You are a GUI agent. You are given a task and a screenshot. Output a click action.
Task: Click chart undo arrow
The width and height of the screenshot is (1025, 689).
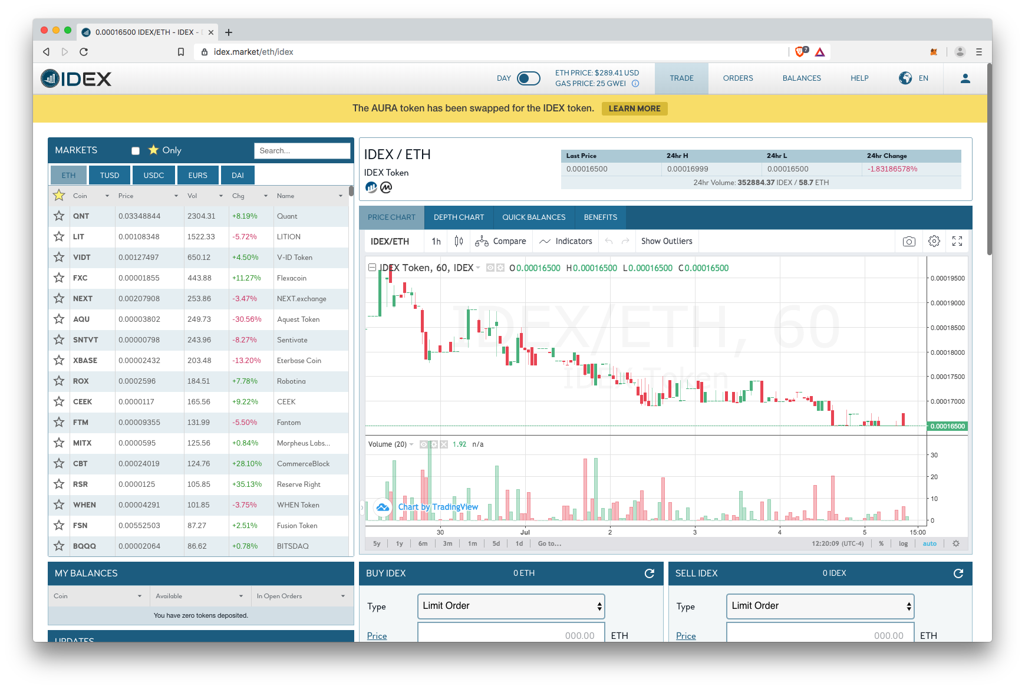coord(609,241)
